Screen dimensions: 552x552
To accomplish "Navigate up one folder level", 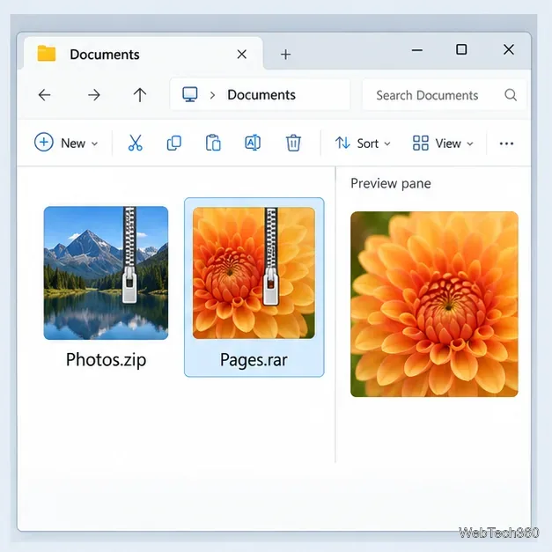I will click(140, 95).
